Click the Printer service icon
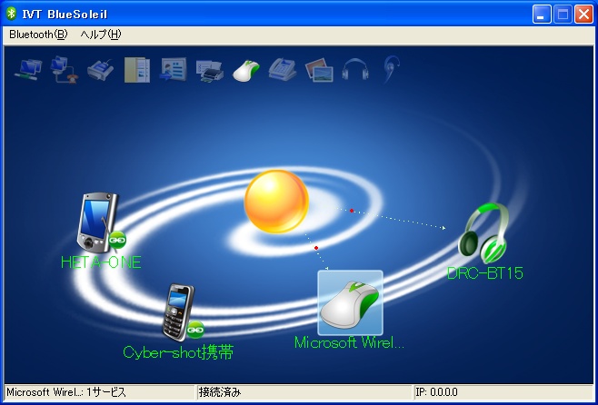The image size is (598, 405). click(209, 71)
